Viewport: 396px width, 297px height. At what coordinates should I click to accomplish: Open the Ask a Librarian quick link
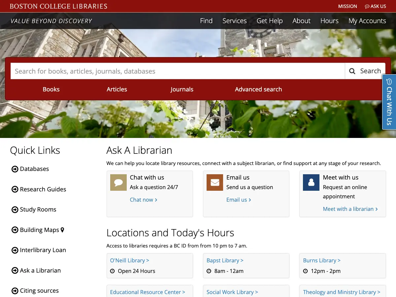[x=40, y=271]
